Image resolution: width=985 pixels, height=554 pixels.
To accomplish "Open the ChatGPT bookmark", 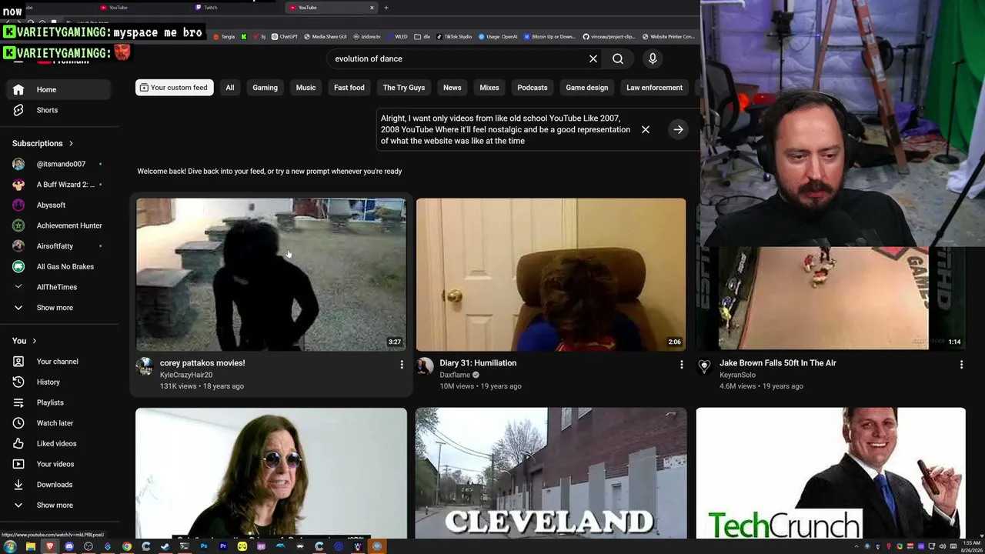I will [x=285, y=36].
